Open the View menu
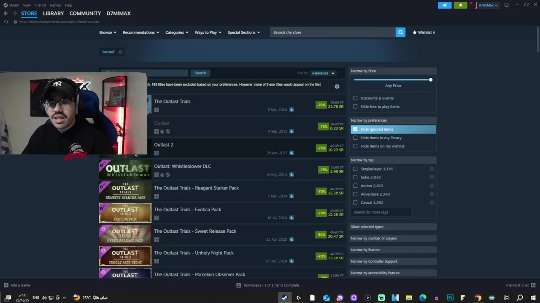The width and height of the screenshot is (540, 303). pos(27,5)
